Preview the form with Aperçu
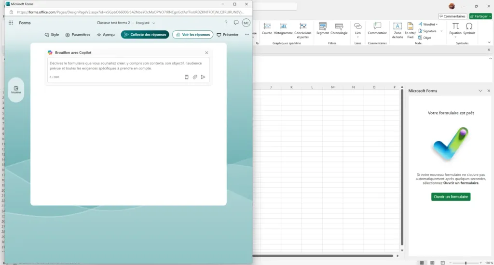494x265 pixels. (106, 35)
